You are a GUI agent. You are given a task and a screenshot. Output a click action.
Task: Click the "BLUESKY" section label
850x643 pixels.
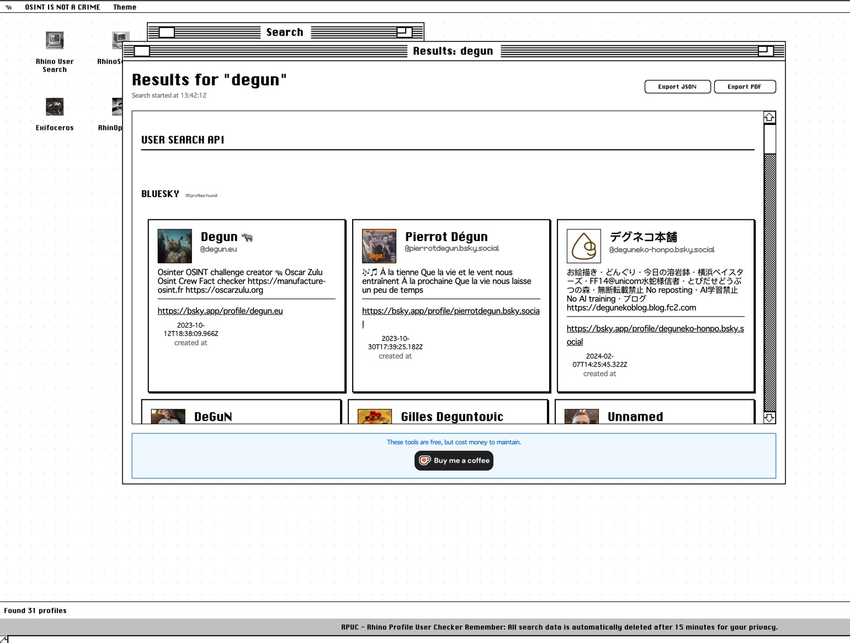click(160, 194)
